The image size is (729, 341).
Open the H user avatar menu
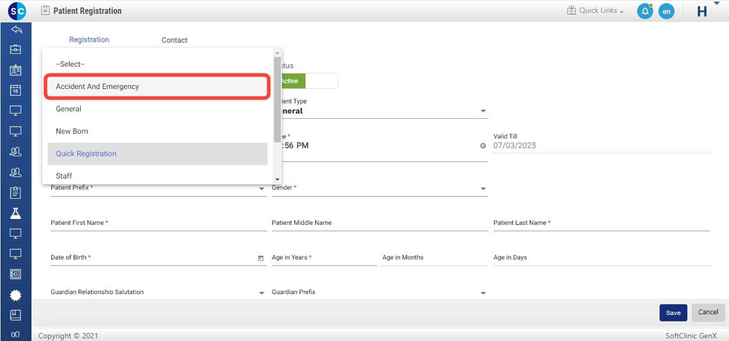(x=702, y=11)
